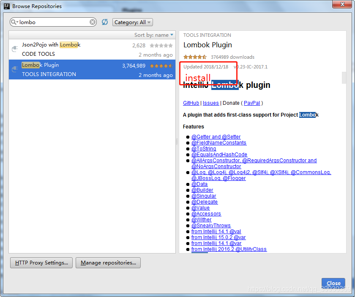Click the CODE TOOLS category label
The height and width of the screenshot is (297, 355).
pos(38,54)
